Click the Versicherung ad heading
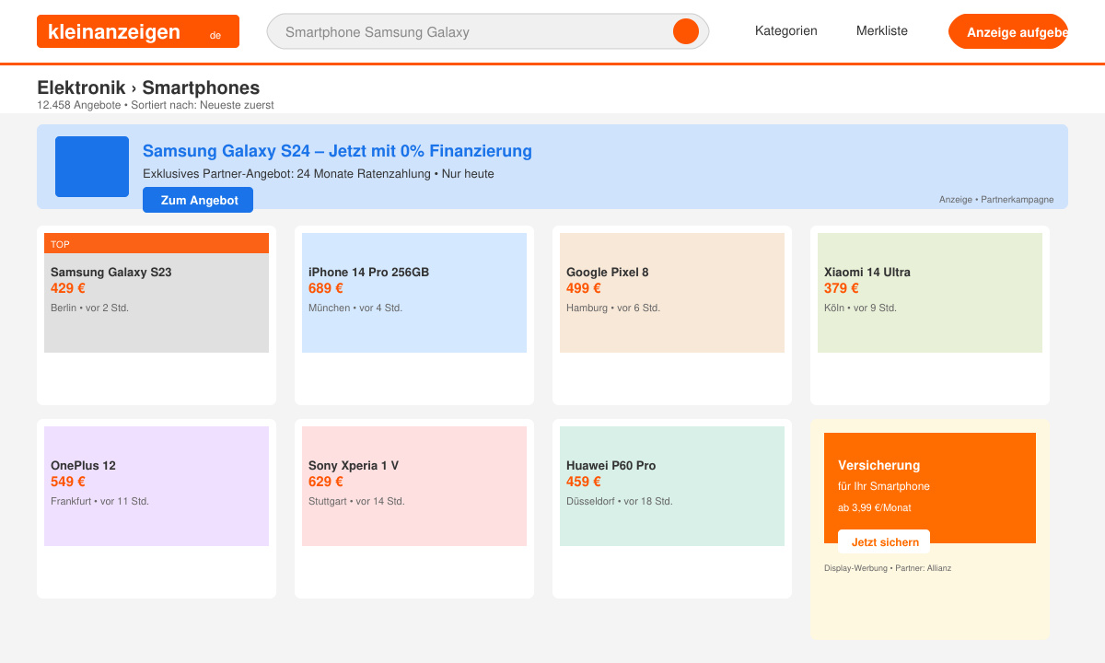 tap(878, 466)
